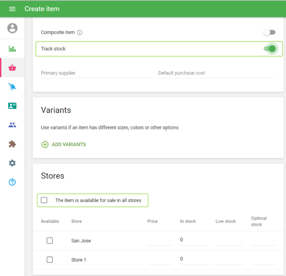
Task: Turn off the Track stock toggle
Action: click(x=270, y=48)
